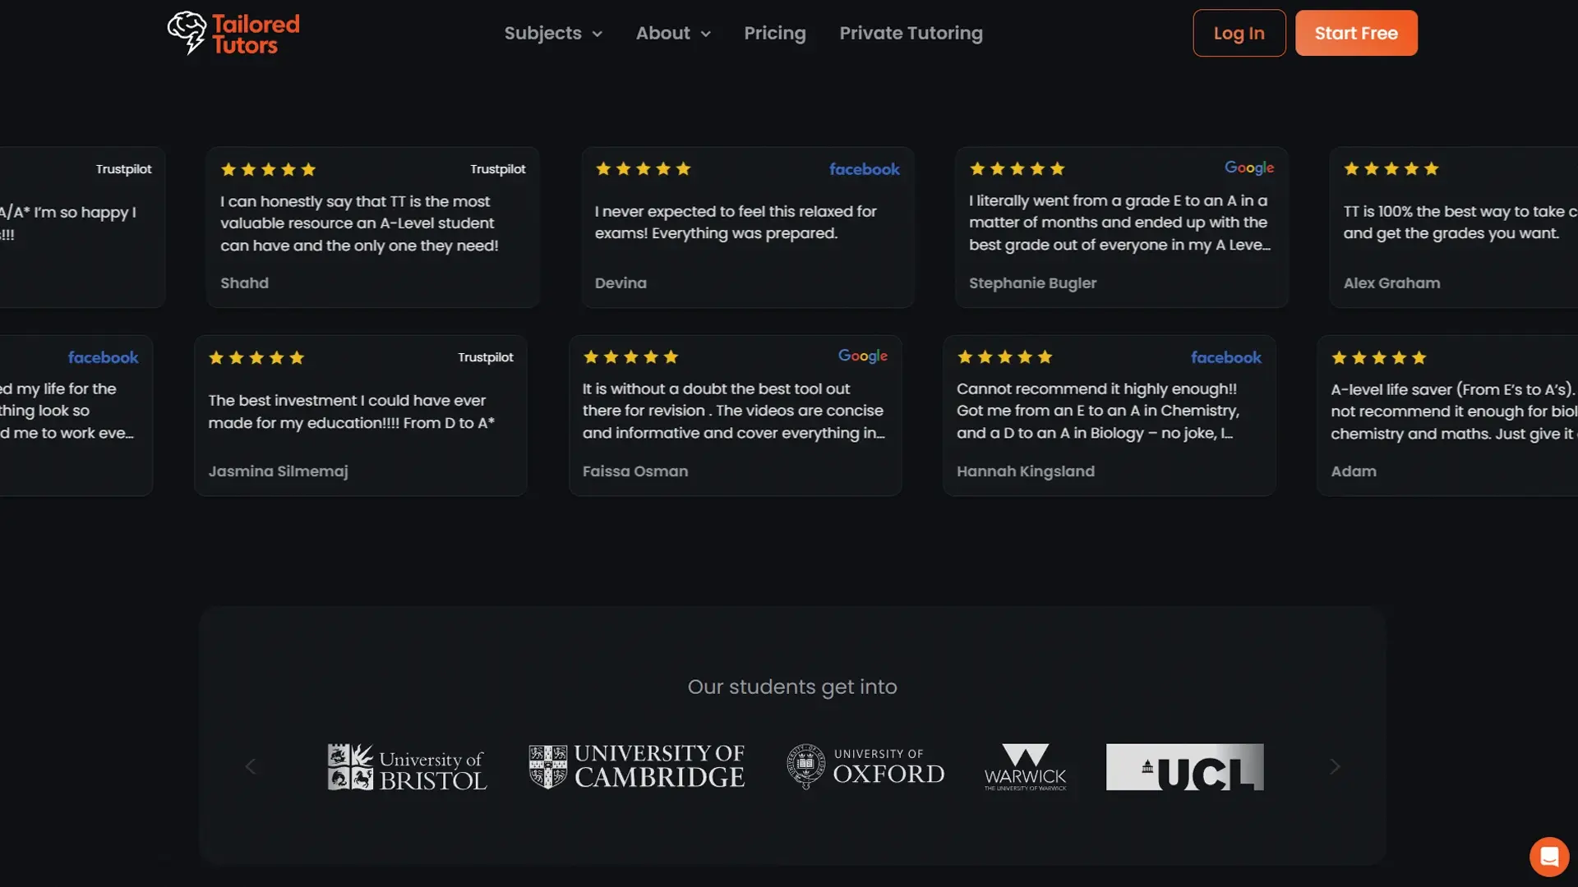Click the Warwick university logo
The height and width of the screenshot is (887, 1578).
point(1025,767)
